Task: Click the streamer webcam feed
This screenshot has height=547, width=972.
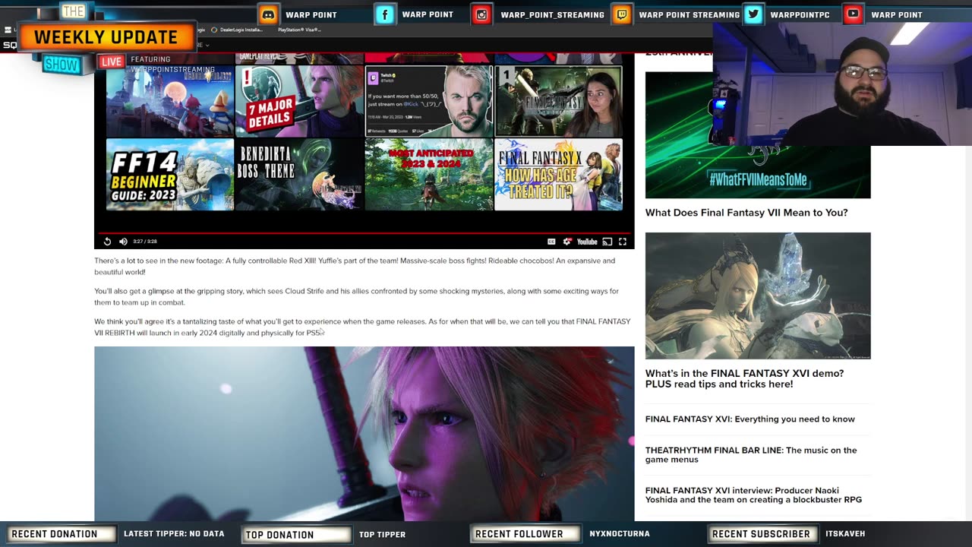Action: click(842, 84)
